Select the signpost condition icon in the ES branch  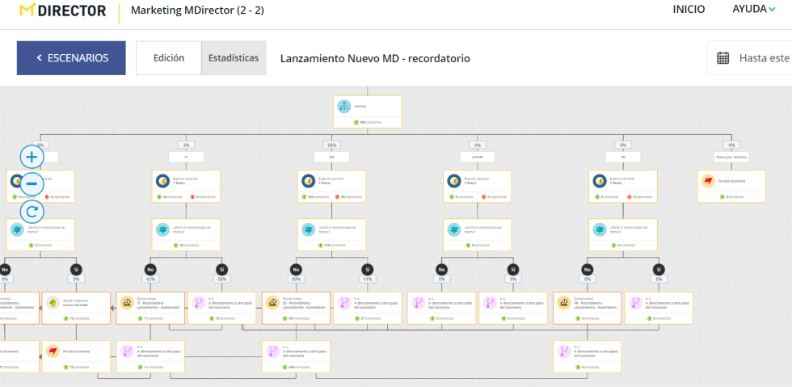tap(308, 229)
